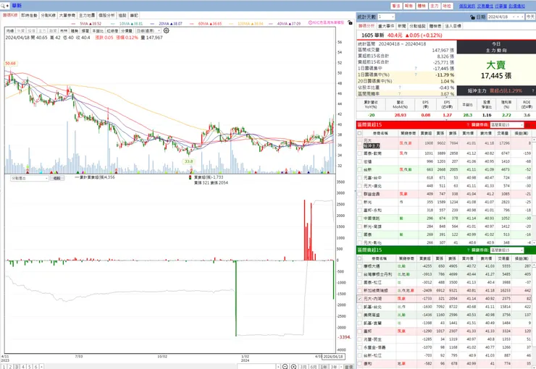Toggle the chart lock icon above the price axis
Screen dimensions: 536x369
[x=350, y=22]
